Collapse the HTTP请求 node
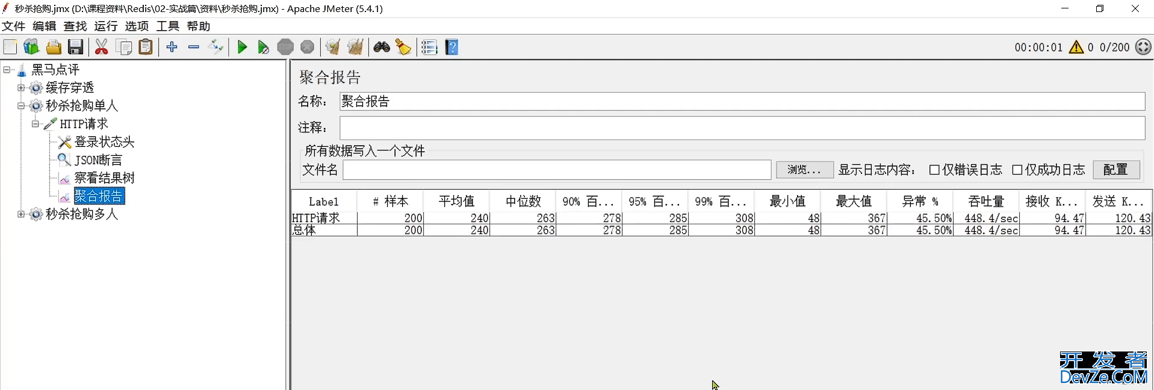 (x=36, y=124)
